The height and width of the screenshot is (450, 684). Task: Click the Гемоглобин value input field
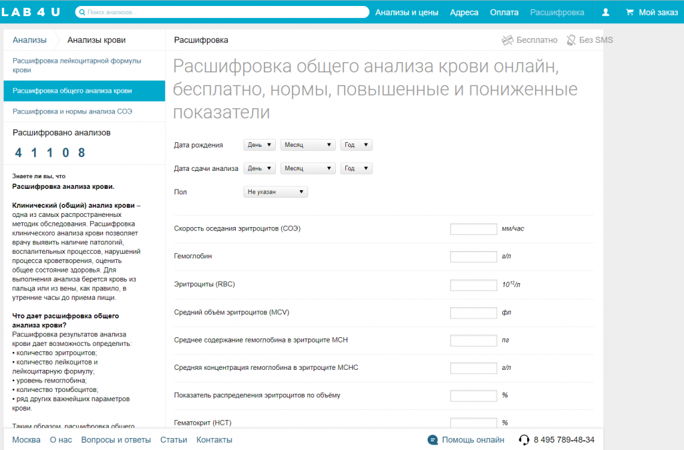pyautogui.click(x=473, y=257)
